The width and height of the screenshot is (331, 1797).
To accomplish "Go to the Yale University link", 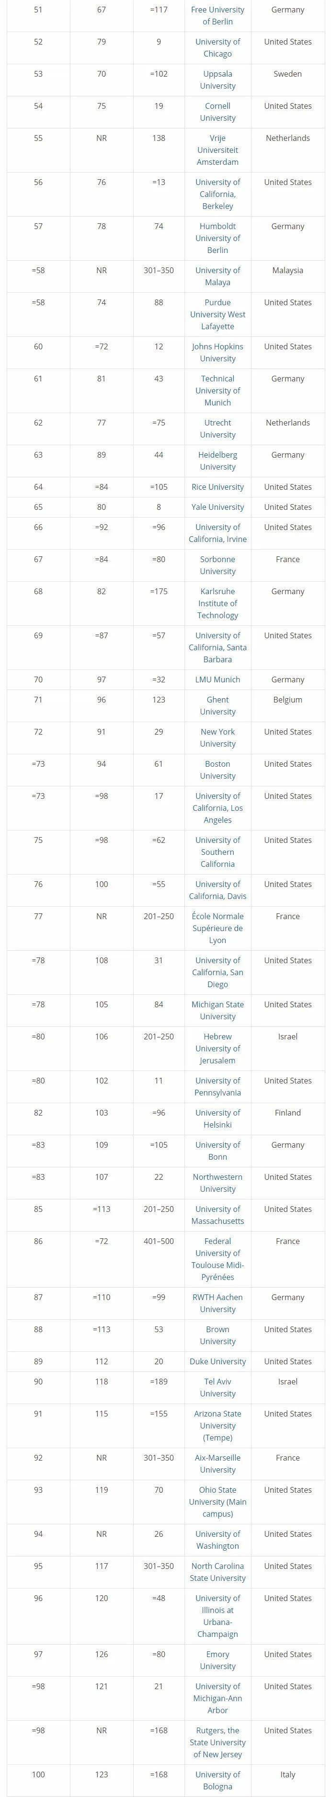I will pyautogui.click(x=217, y=507).
